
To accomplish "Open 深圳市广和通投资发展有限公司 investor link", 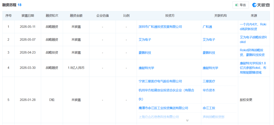I will (x=160, y=27).
